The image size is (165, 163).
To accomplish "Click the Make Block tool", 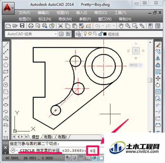I will point(6,125).
